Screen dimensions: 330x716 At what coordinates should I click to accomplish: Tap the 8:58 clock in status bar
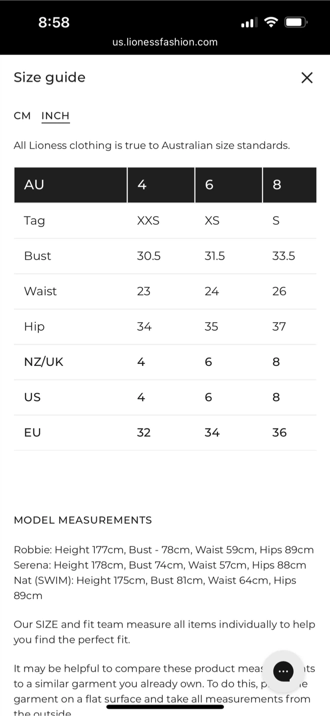(54, 22)
